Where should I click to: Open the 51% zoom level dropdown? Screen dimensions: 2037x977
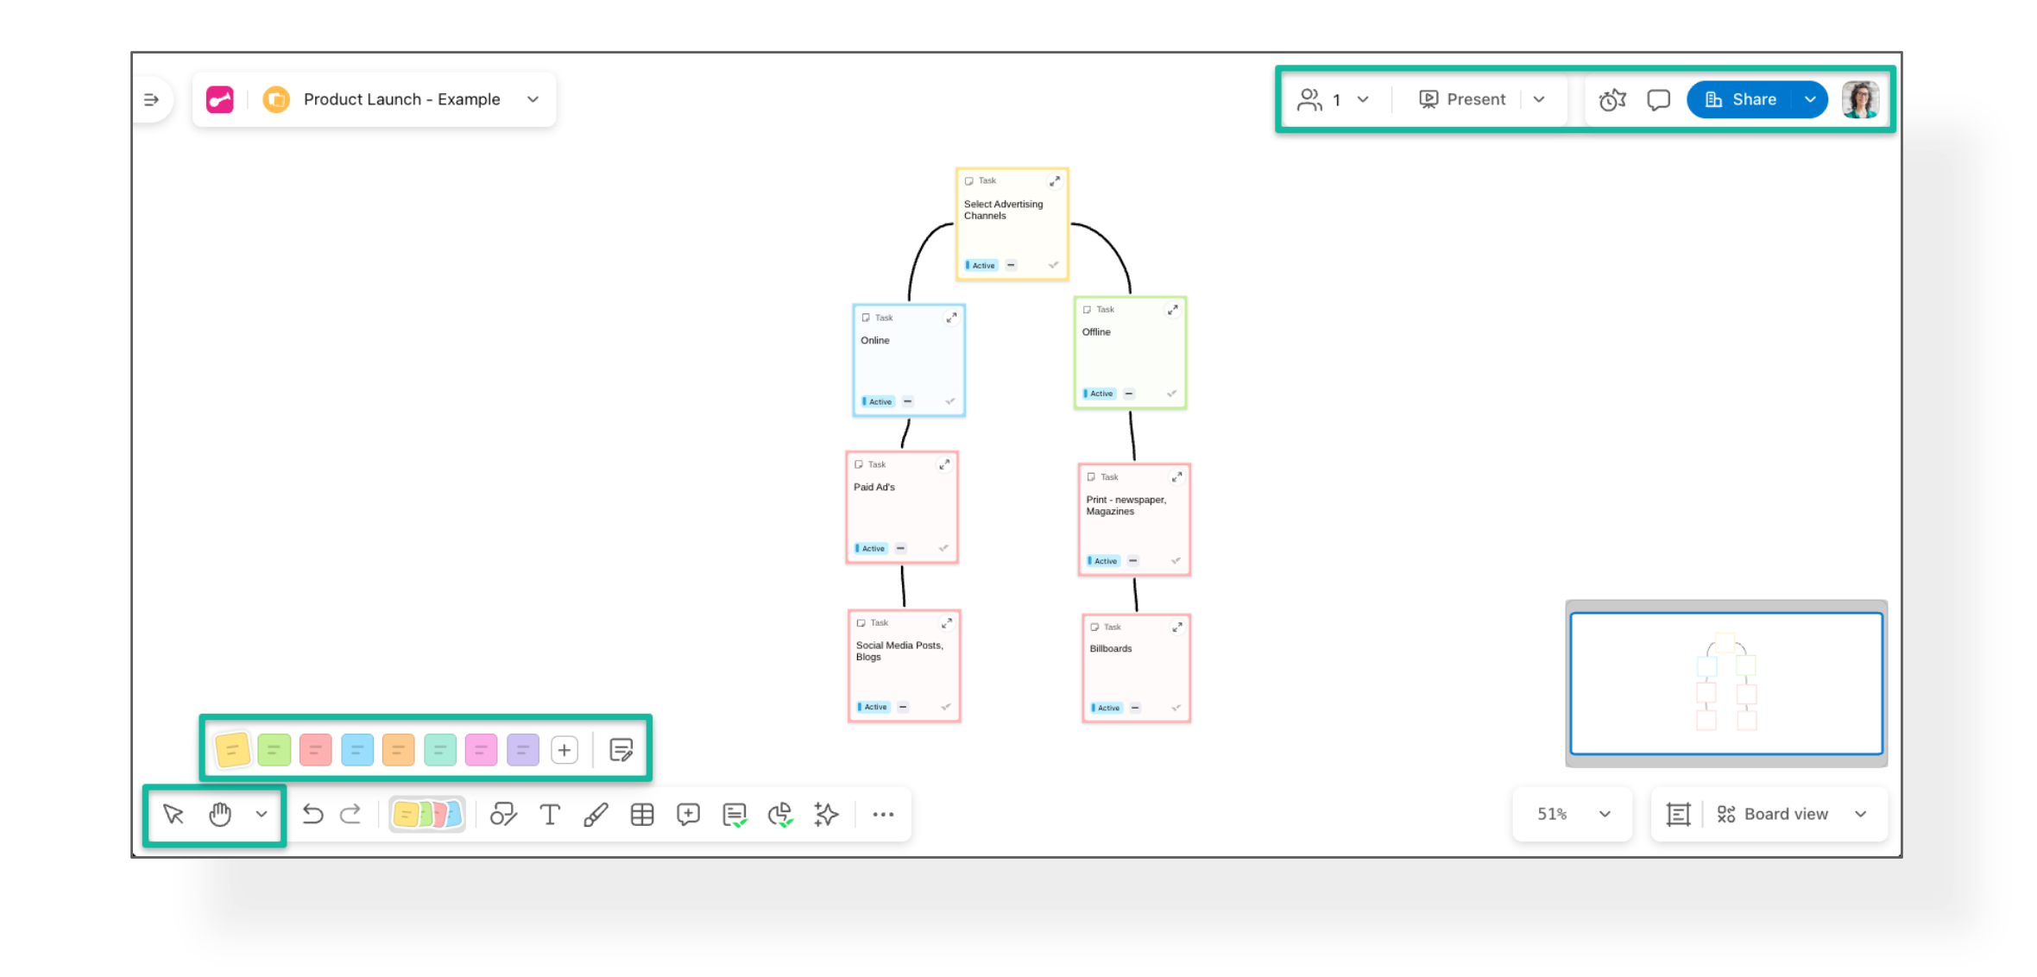pos(1605,815)
